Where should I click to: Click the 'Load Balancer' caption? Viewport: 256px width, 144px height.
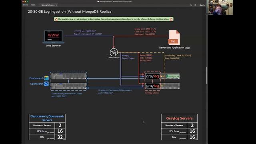pyautogui.click(x=114, y=58)
